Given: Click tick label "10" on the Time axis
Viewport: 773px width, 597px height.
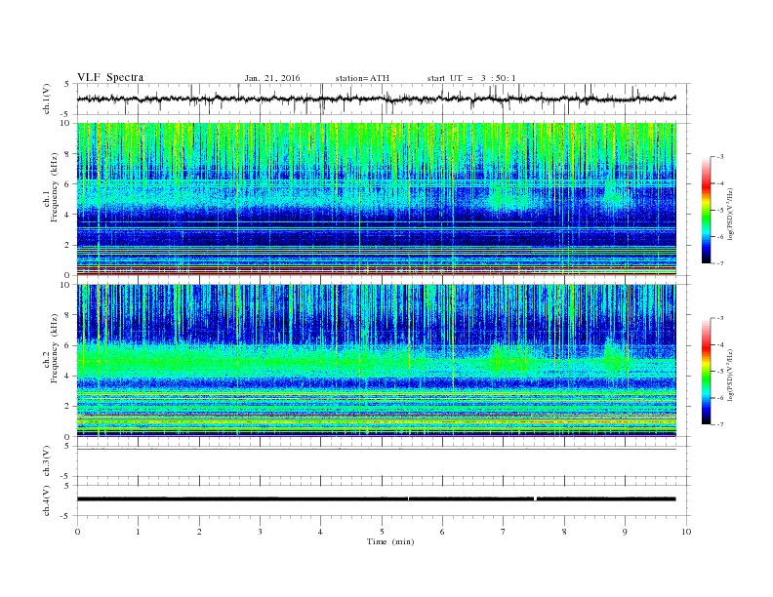Looking at the screenshot, I should point(686,532).
